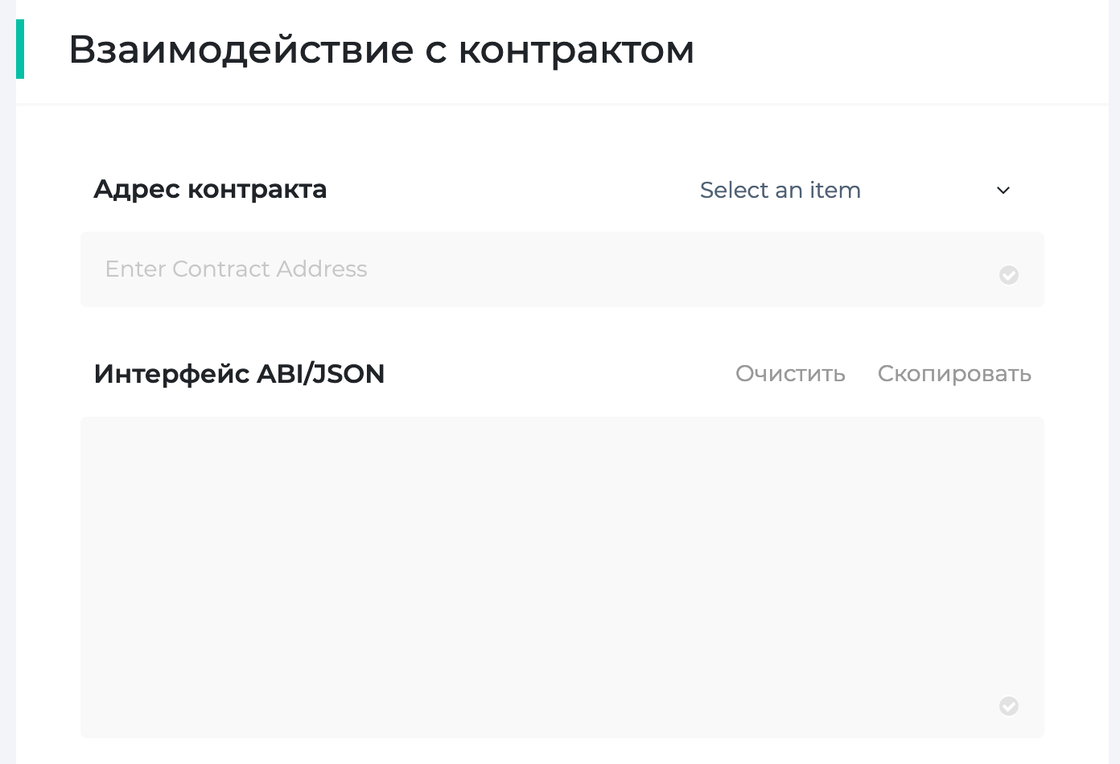1120x764 pixels.
Task: Click Очистить to clear the ABI
Action: [x=790, y=374]
